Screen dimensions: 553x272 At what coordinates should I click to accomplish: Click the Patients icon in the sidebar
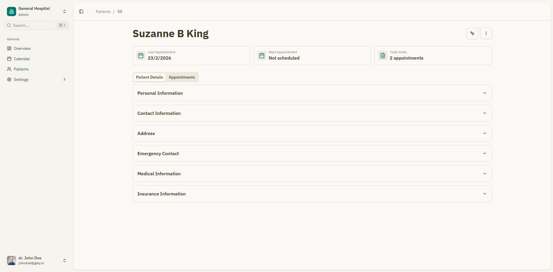9,69
